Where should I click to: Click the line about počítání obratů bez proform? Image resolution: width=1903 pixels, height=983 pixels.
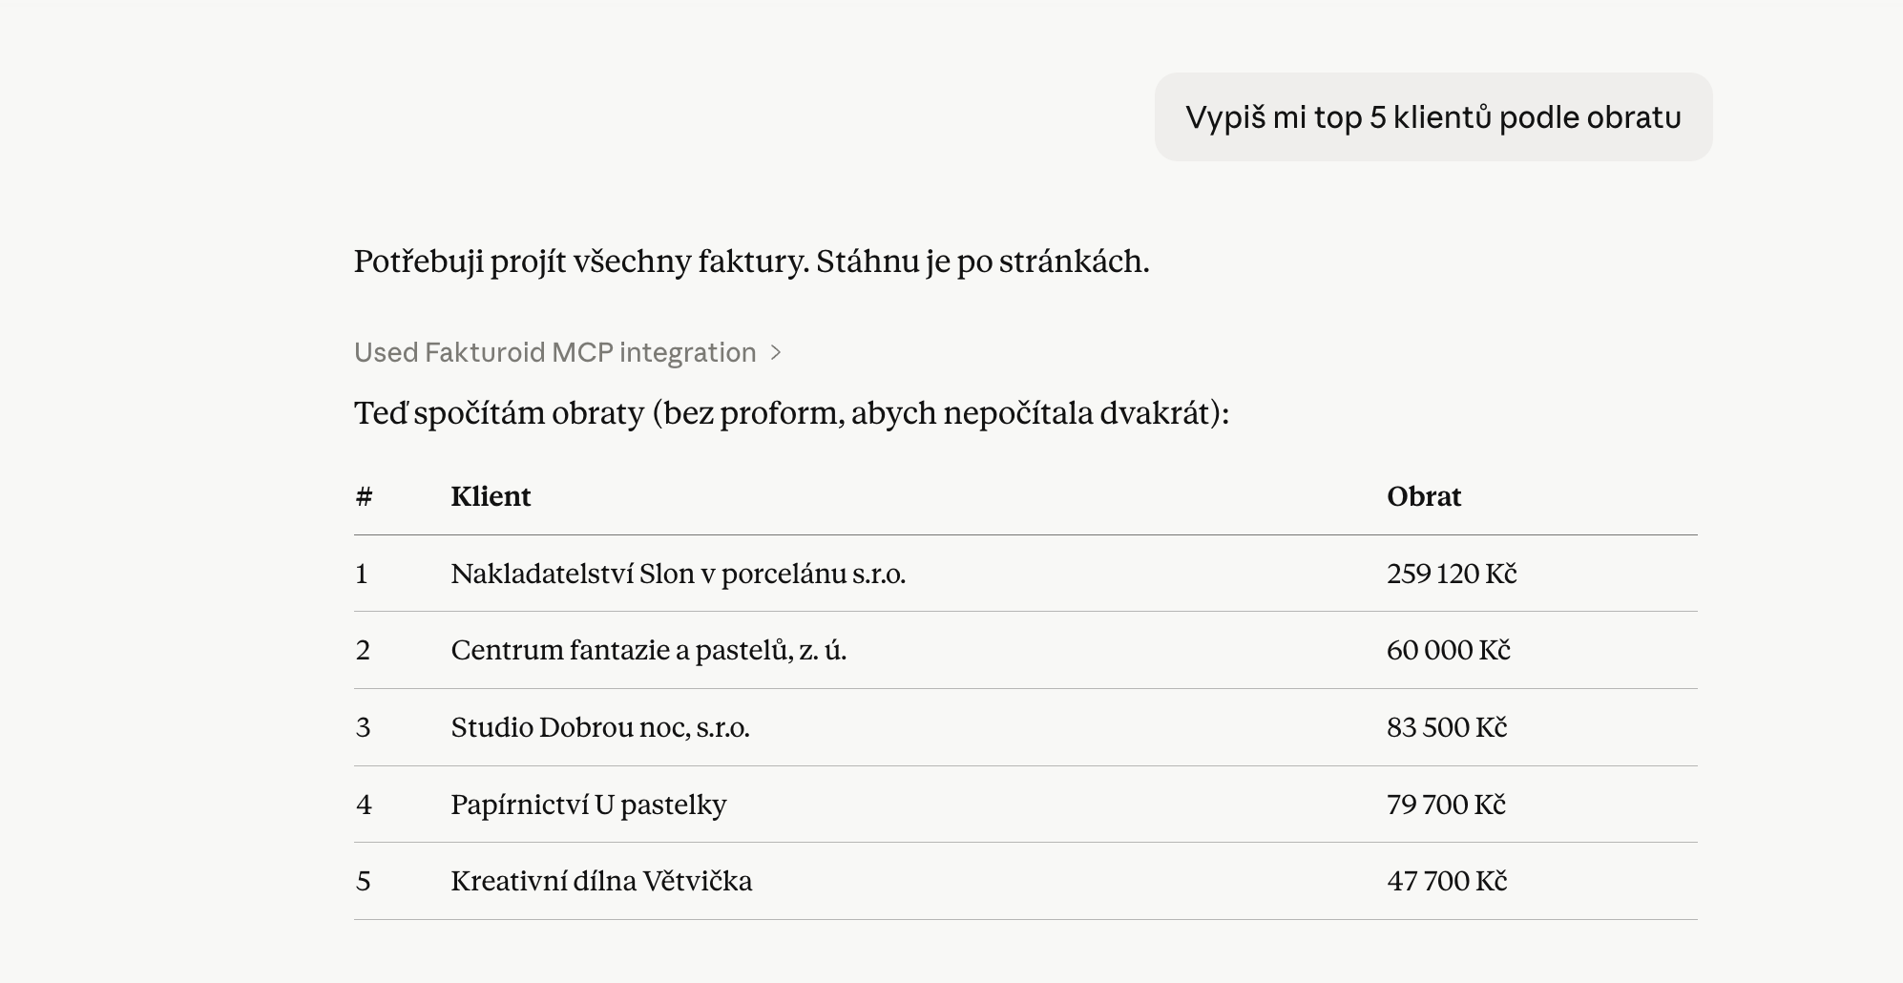(792, 413)
